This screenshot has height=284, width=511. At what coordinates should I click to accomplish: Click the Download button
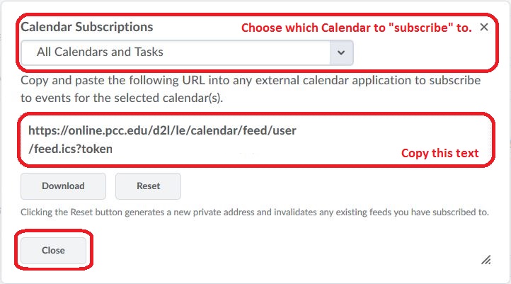pyautogui.click(x=63, y=186)
